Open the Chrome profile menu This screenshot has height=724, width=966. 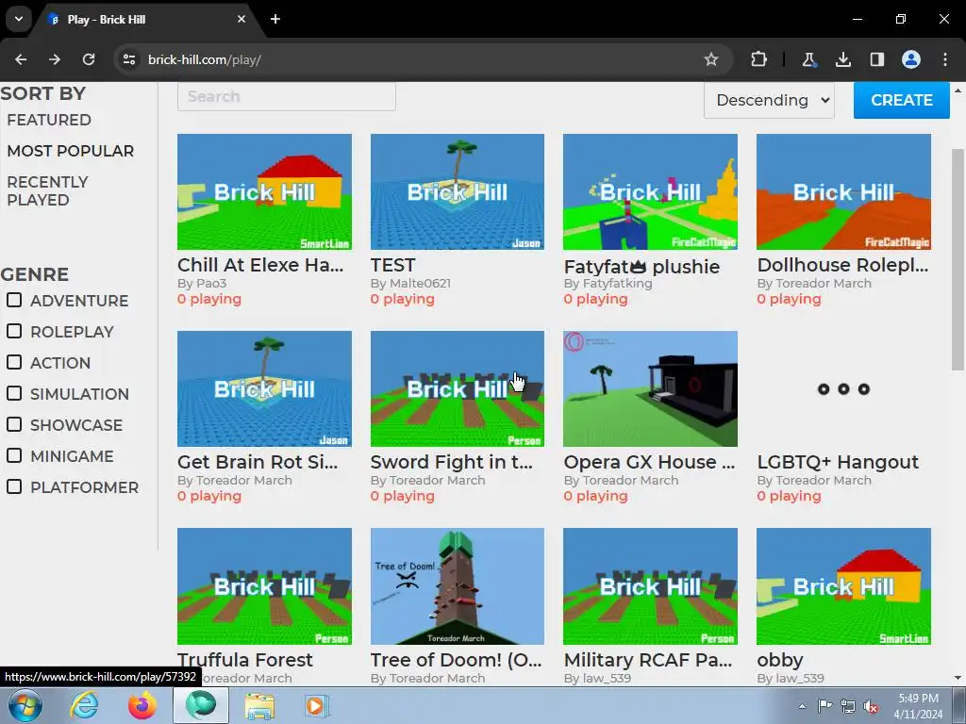pos(911,59)
